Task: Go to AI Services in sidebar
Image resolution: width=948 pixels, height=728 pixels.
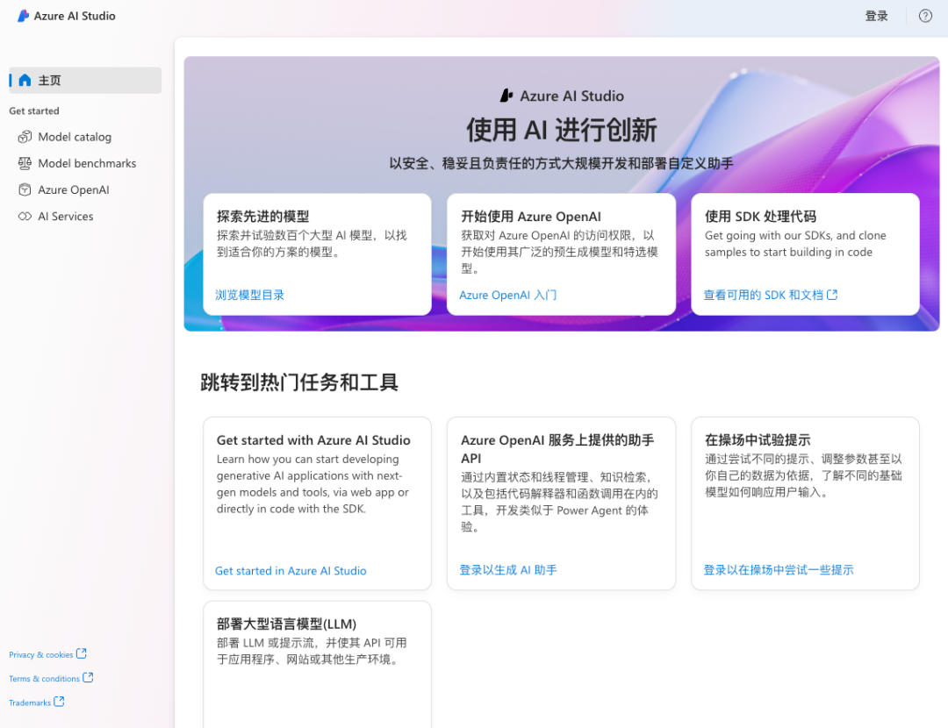Action: 65,217
